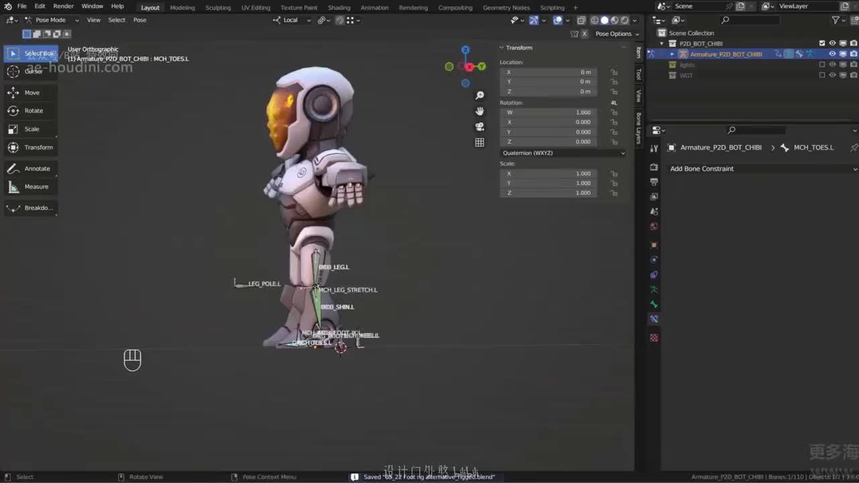
Task: Add a new workspace with plus button
Action: click(575, 7)
